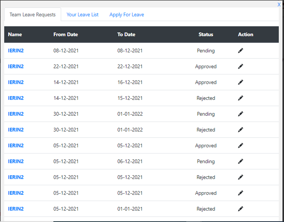284x222 pixels.
Task: Click IERIN2 in row ending 15-12-2021
Action: (x=16, y=98)
